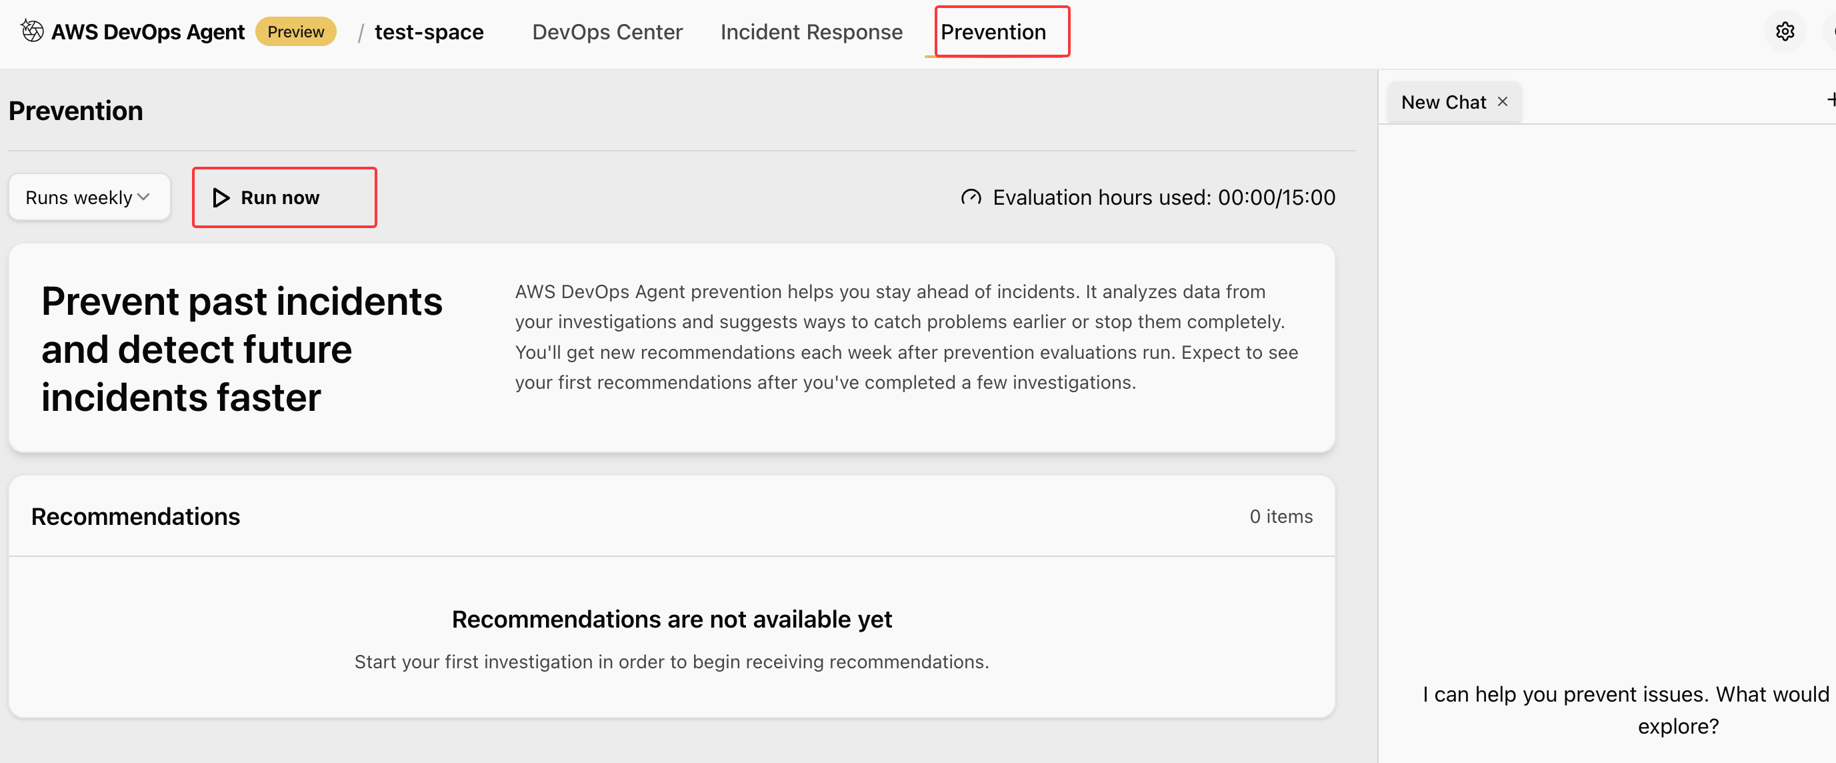Click the 0 items count label

pos(1280,516)
